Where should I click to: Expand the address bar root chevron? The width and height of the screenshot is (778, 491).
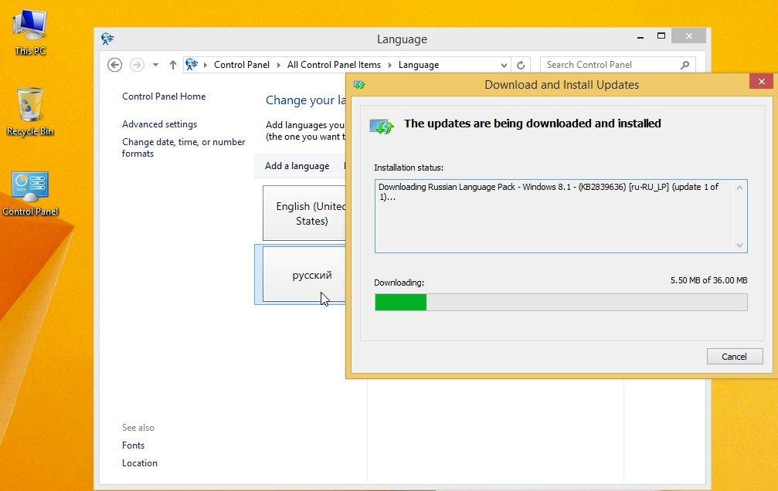coord(206,65)
